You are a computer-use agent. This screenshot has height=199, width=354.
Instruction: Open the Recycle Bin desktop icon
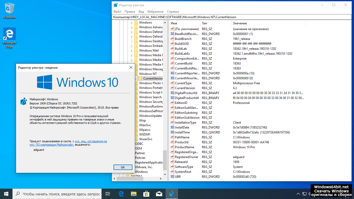tap(10, 11)
